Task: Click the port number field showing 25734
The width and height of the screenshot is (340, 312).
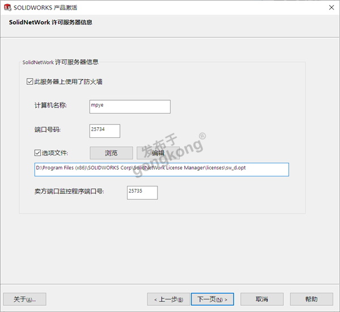Action: tap(105, 131)
